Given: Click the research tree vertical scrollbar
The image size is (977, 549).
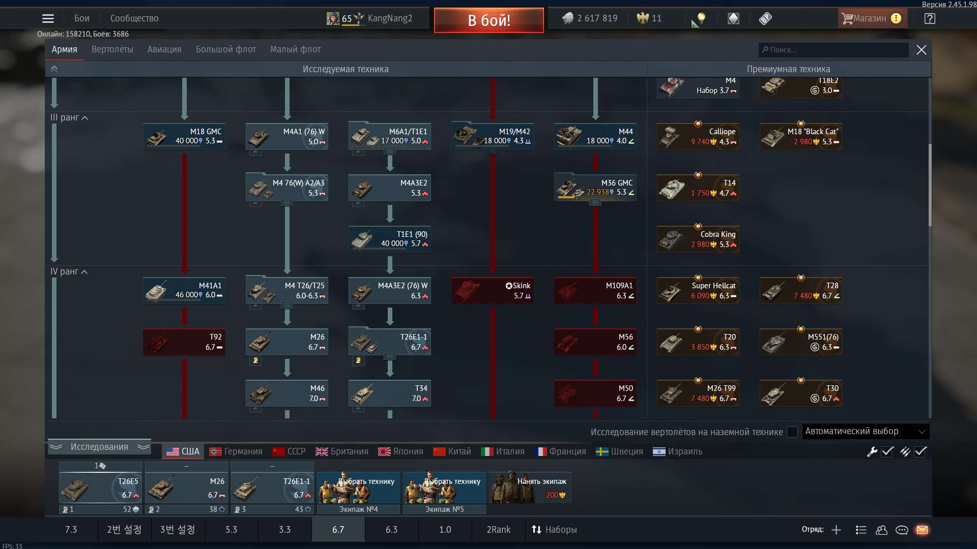Looking at the screenshot, I should click(930, 185).
